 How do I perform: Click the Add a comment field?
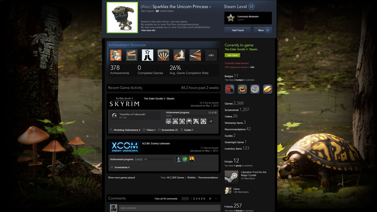pyautogui.click(x=169, y=208)
